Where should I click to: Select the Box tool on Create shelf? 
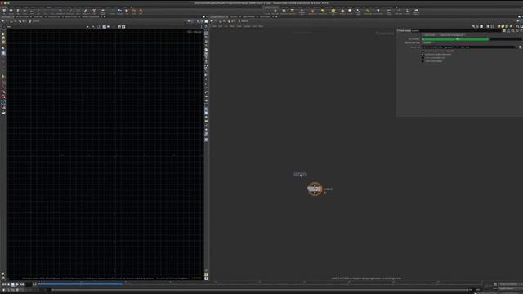(x=4, y=11)
